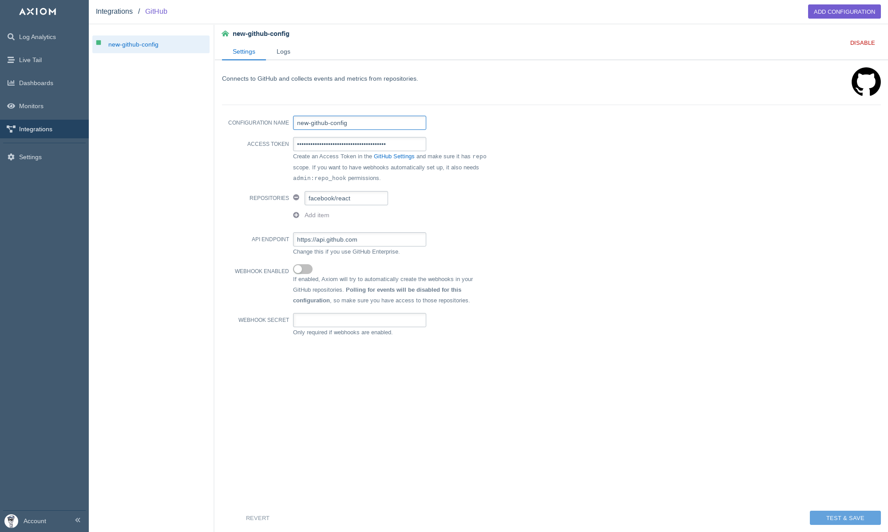The image size is (888, 532).
Task: Click the Settings gear icon in sidebar
Action: pos(11,157)
